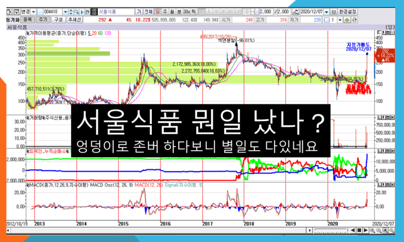Open the date 2020/12/07 dropdown arrow
The width and height of the screenshot is (404, 242).
(x=326, y=12)
